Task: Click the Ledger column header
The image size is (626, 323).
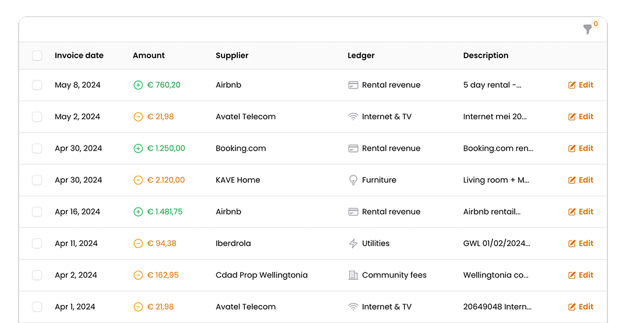Action: click(361, 56)
